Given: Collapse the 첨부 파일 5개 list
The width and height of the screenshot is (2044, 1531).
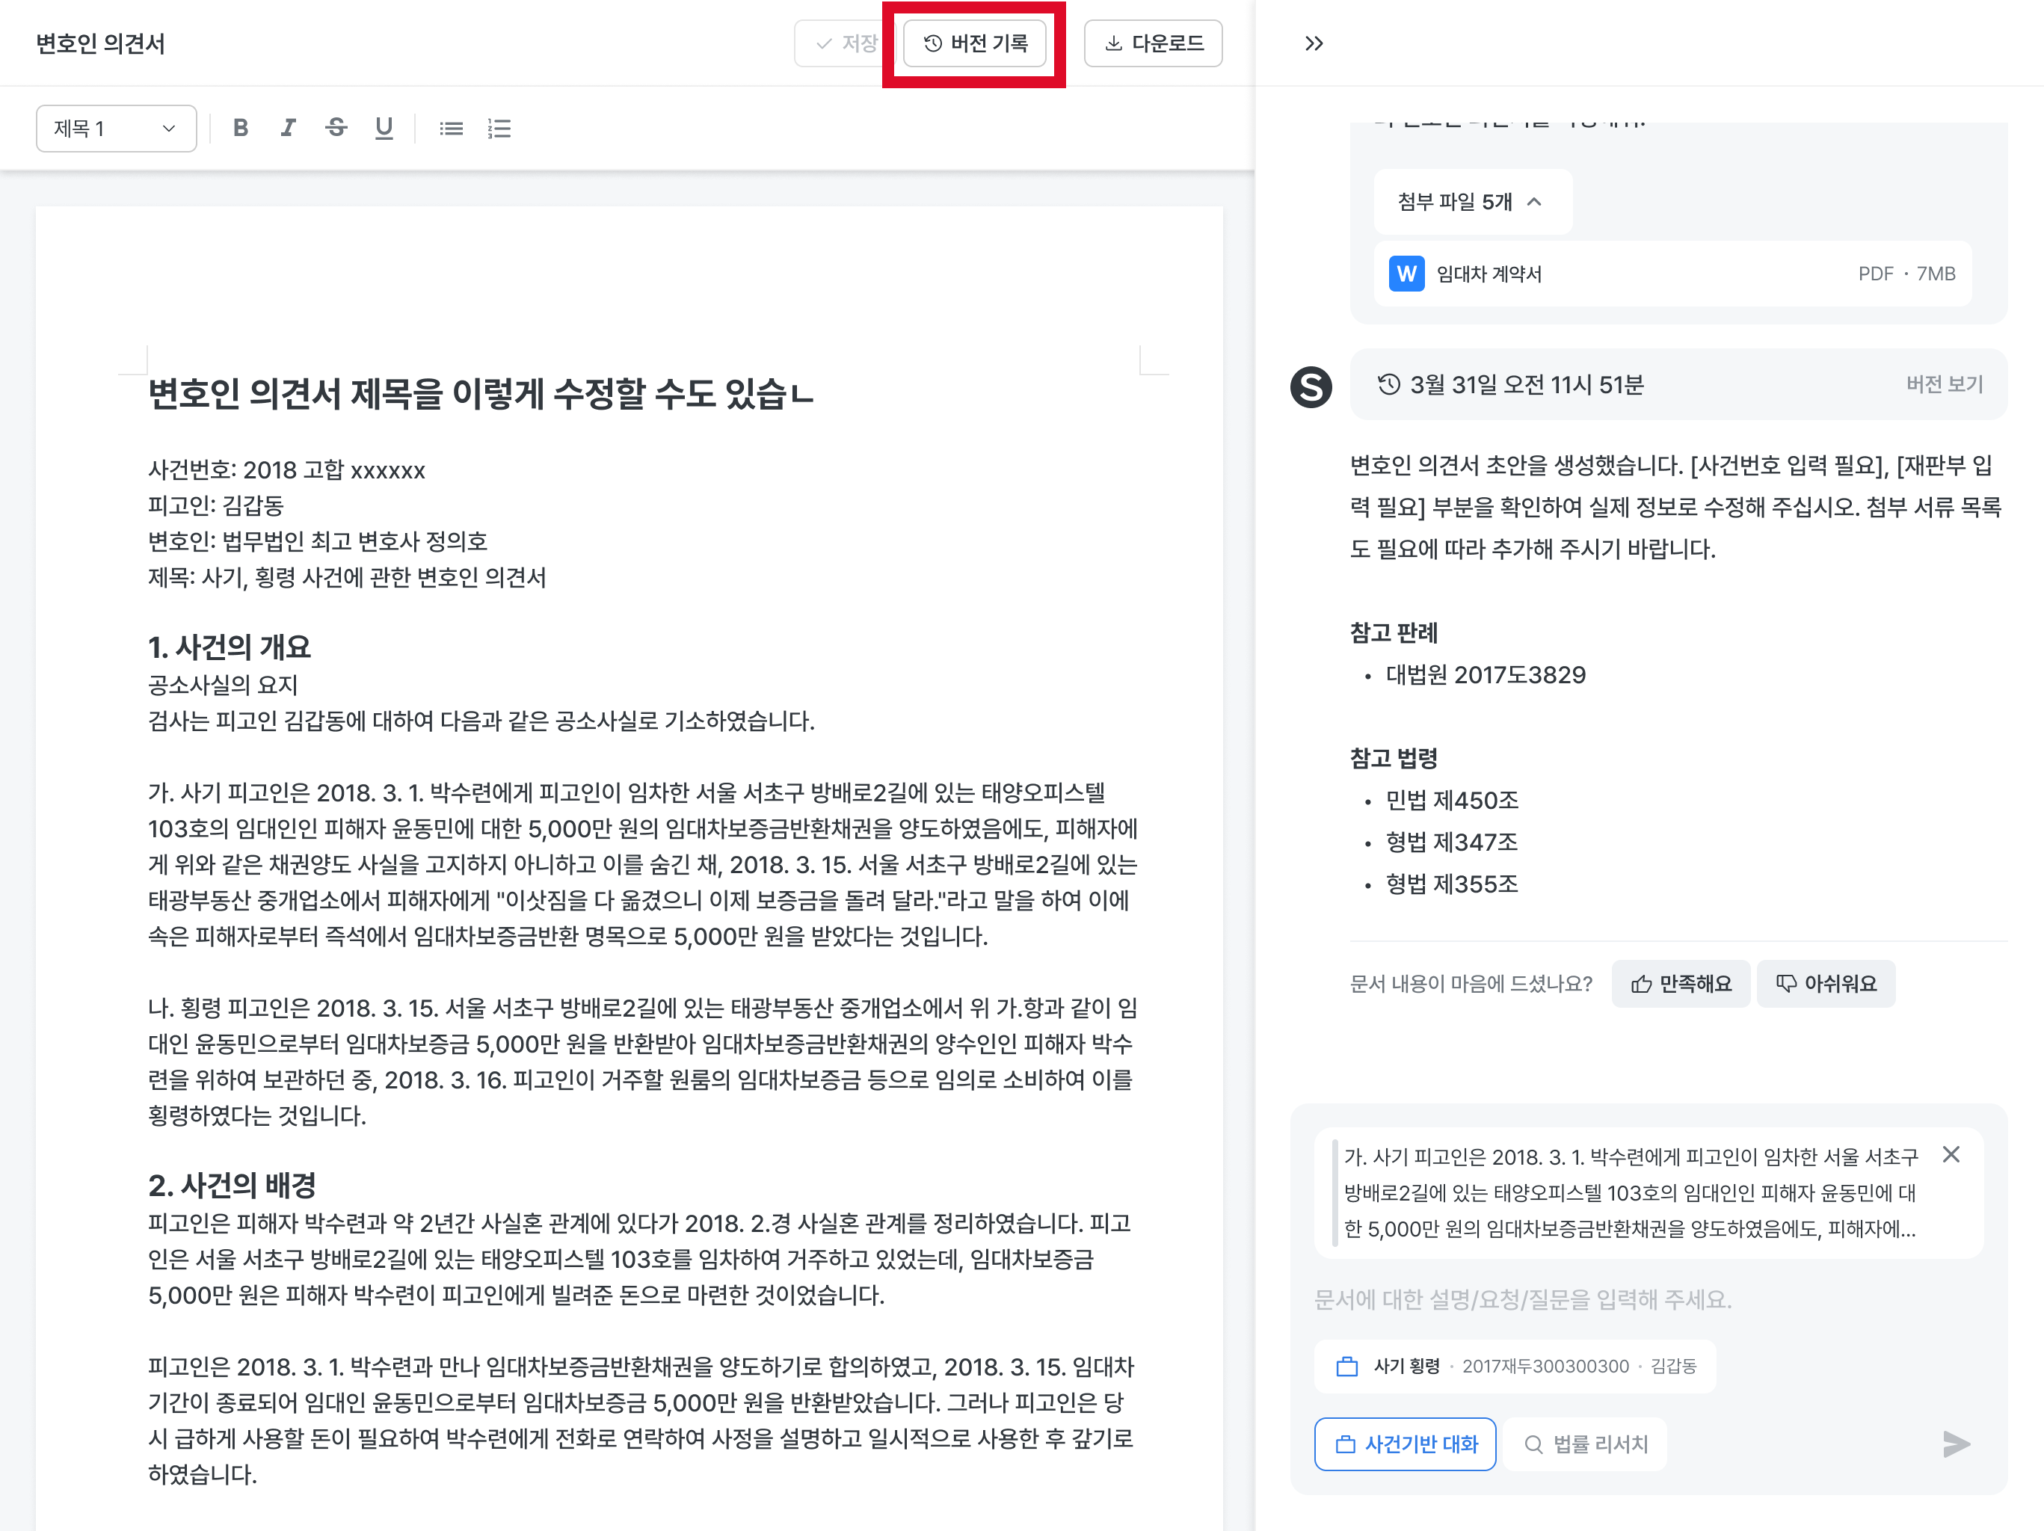Looking at the screenshot, I should coord(1471,201).
